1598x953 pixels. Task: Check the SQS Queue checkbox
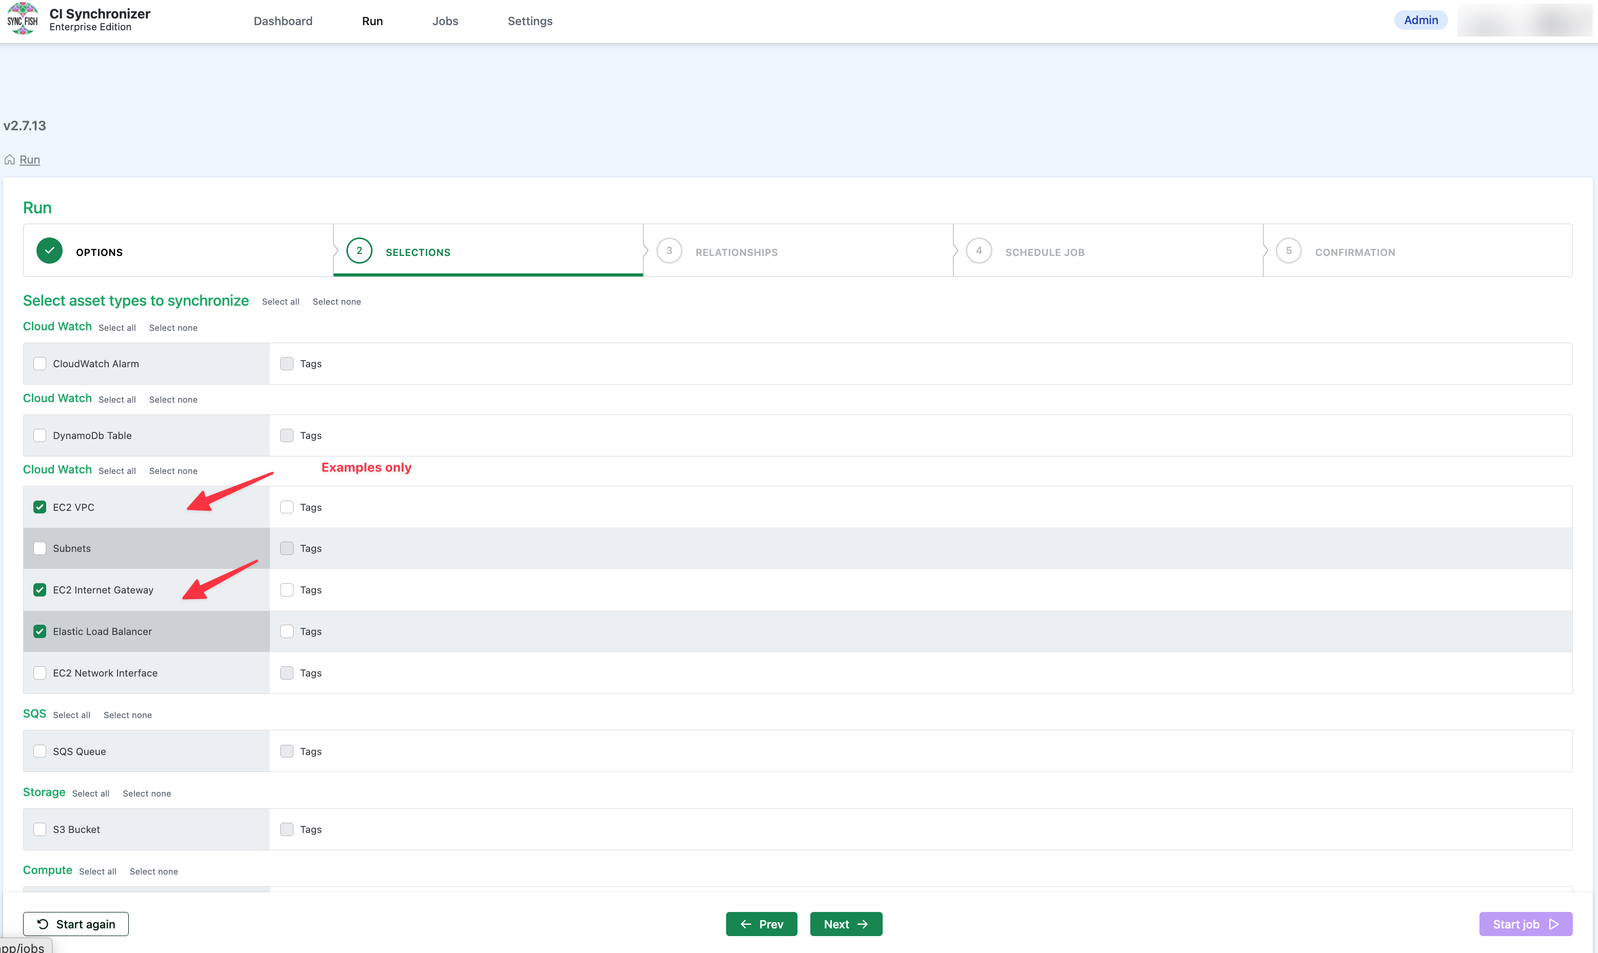40,752
